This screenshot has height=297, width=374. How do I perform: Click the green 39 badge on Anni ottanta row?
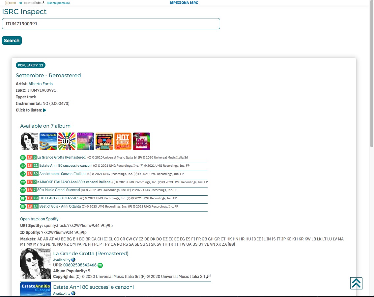[35, 174]
